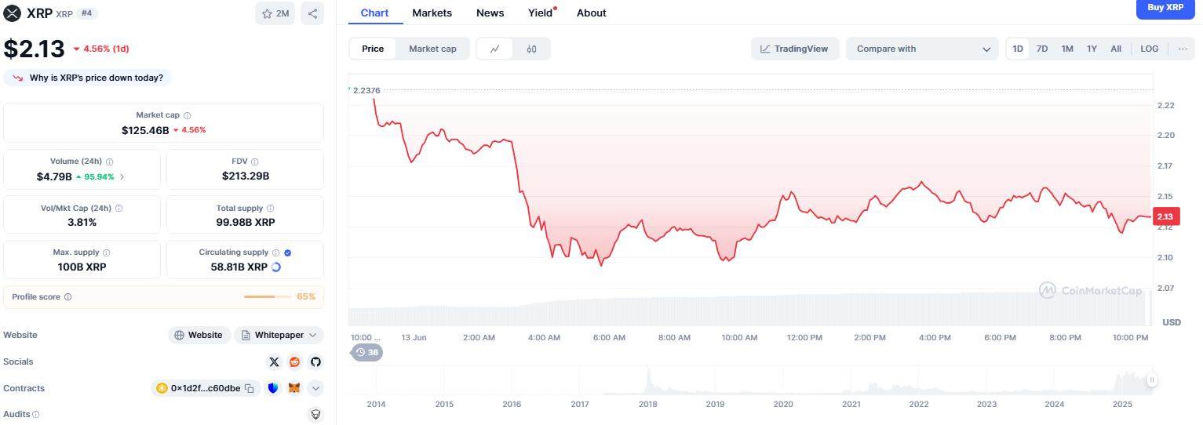Click the Total supply info icon
This screenshot has height=425, width=1203.
point(271,209)
